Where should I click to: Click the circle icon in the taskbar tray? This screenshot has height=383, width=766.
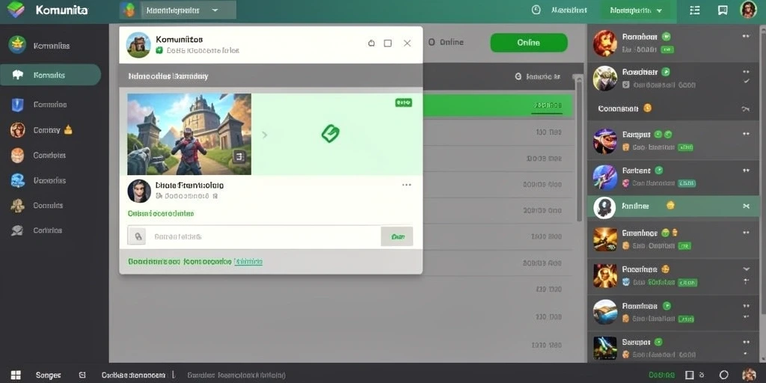[x=724, y=375]
